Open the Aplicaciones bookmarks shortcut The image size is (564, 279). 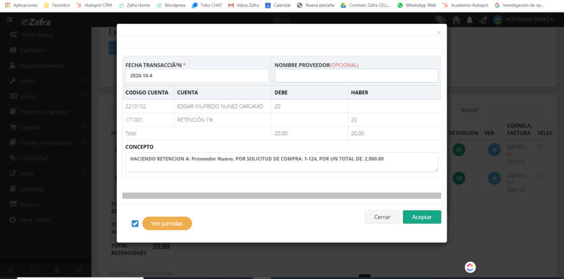(21, 6)
